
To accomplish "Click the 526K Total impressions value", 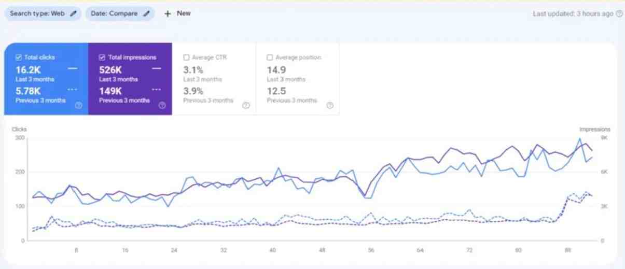I will click(110, 70).
